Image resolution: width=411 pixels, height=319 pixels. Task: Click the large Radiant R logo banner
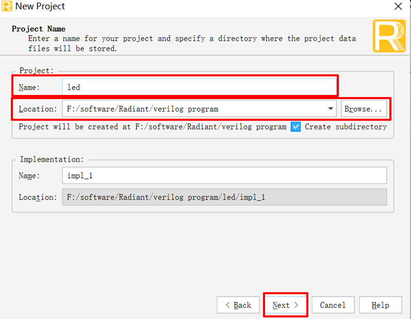click(389, 36)
